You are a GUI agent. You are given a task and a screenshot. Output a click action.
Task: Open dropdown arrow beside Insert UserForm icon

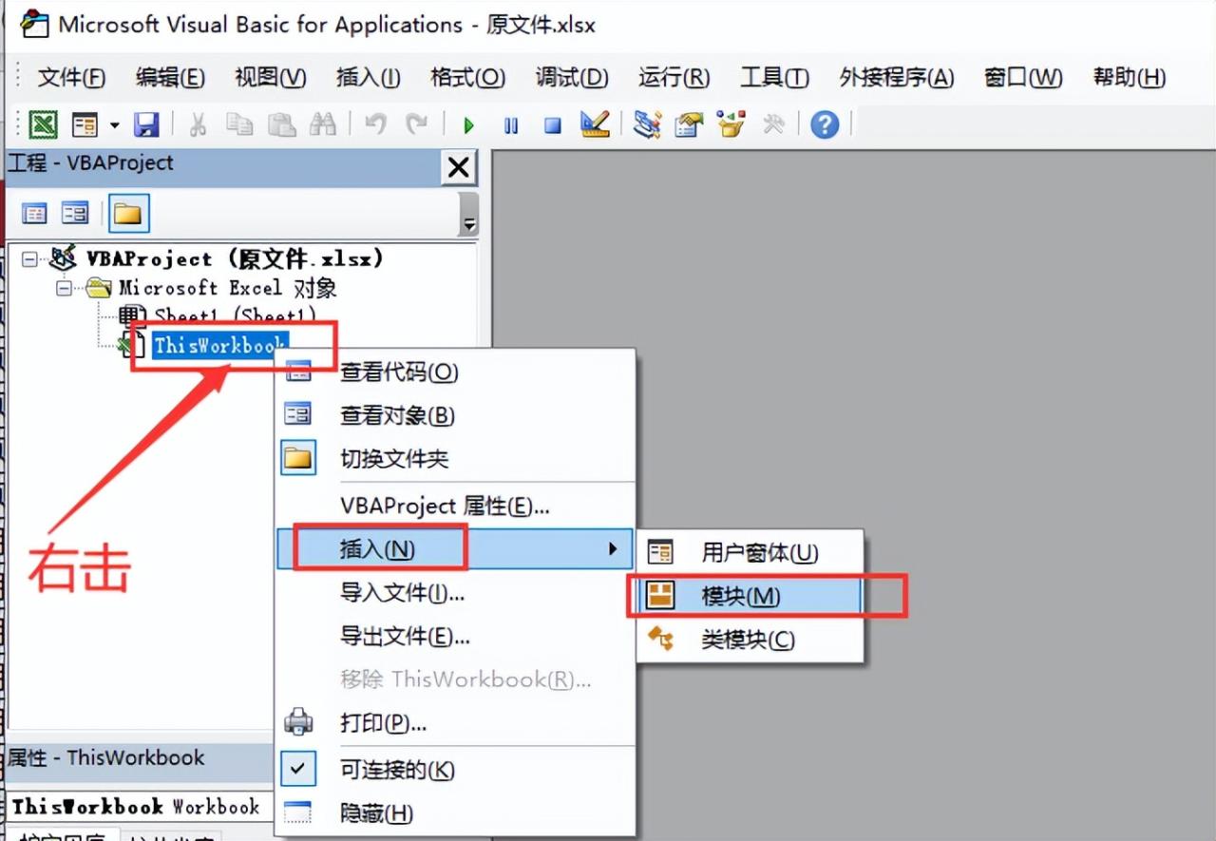(115, 124)
